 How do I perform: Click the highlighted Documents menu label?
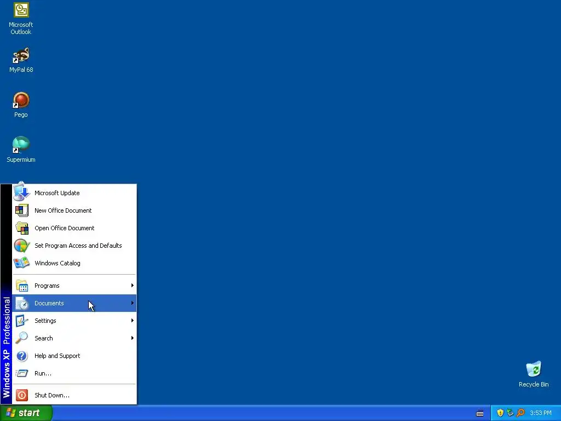click(49, 303)
